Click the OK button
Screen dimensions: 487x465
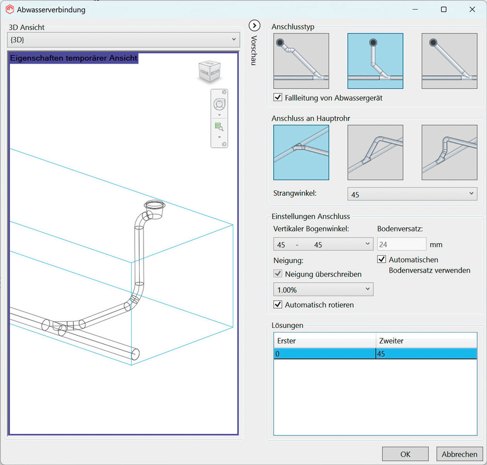click(405, 454)
